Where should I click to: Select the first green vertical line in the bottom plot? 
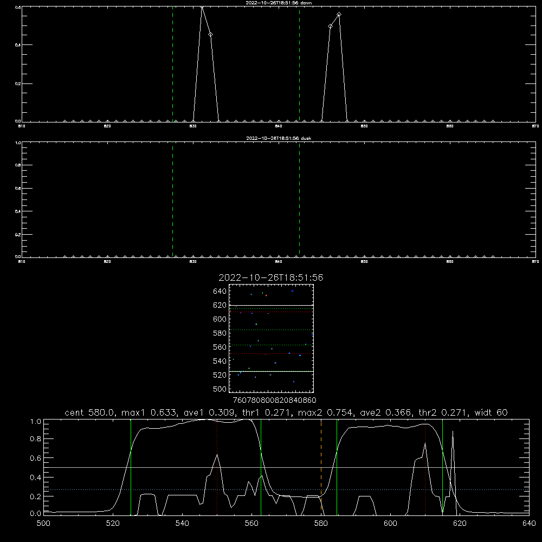(x=131, y=467)
